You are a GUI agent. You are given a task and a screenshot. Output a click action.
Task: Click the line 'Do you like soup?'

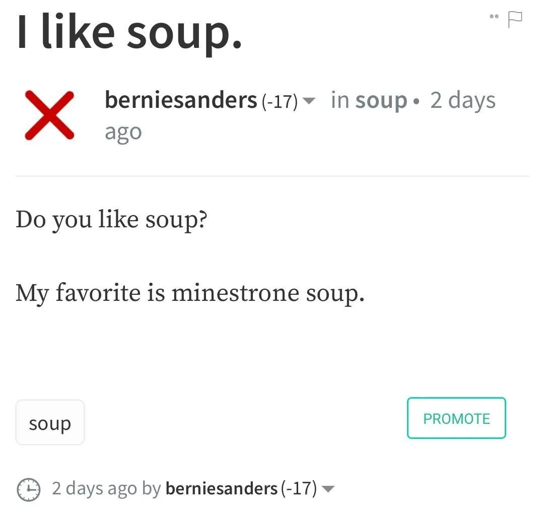tap(111, 220)
